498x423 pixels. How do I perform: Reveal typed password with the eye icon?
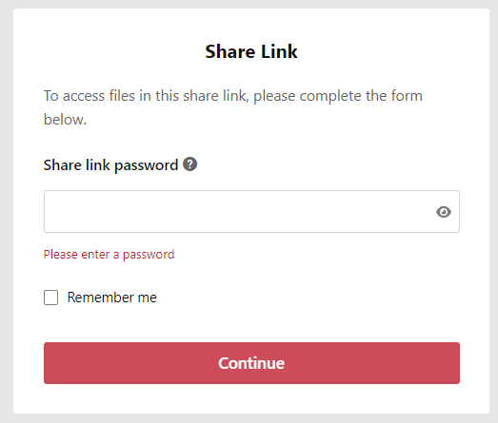pyautogui.click(x=444, y=212)
